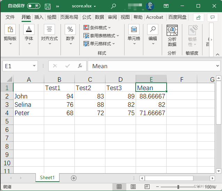Click the Save icon in title bar
222x191 pixels.
point(48,6)
